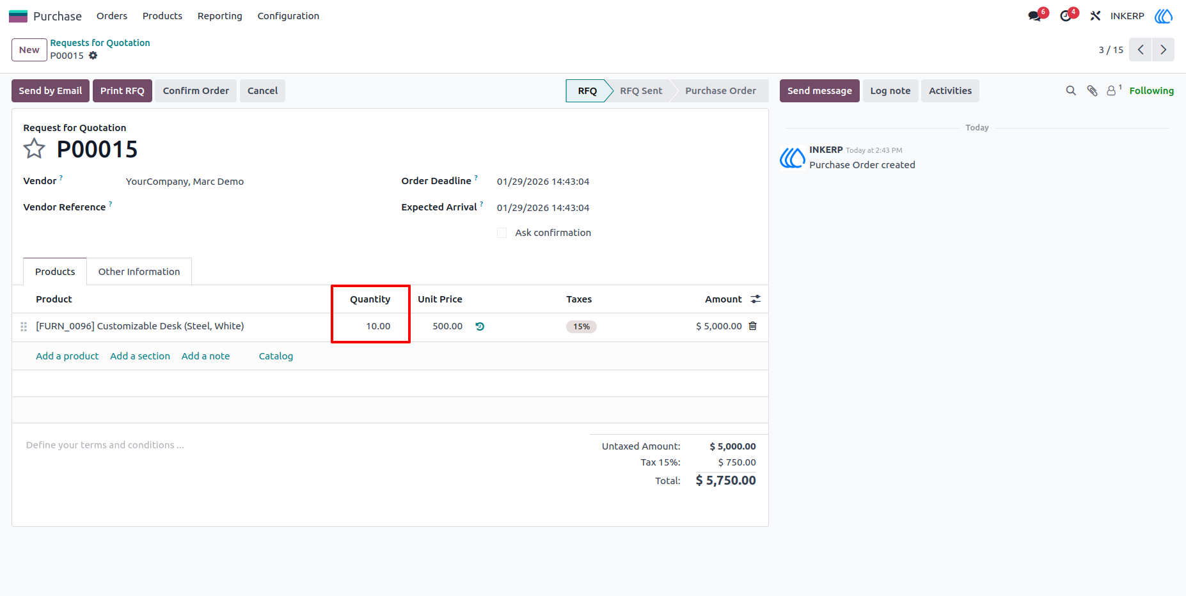Image resolution: width=1186 pixels, height=596 pixels.
Task: Open the Requests for Quotation breadcrumb
Action: 100,43
